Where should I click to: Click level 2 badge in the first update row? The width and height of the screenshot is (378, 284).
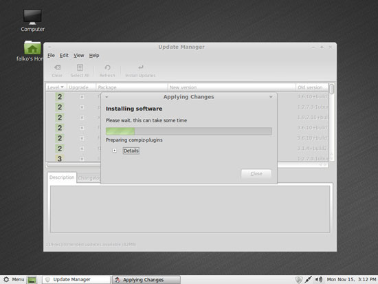[60, 97]
